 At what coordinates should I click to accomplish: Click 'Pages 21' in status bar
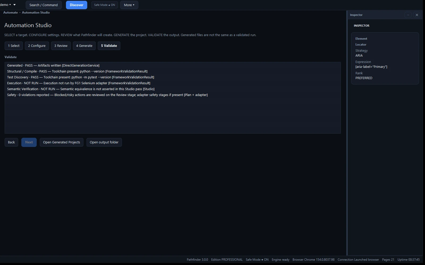(x=388, y=260)
